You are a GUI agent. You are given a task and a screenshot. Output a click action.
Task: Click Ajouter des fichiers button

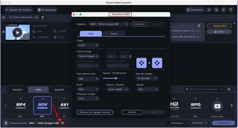[18, 10]
